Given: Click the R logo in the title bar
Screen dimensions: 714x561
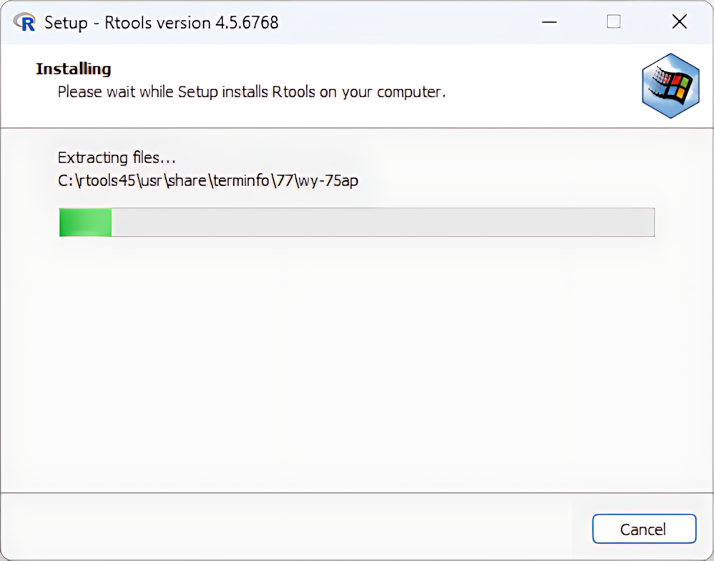Looking at the screenshot, I should coord(24,23).
